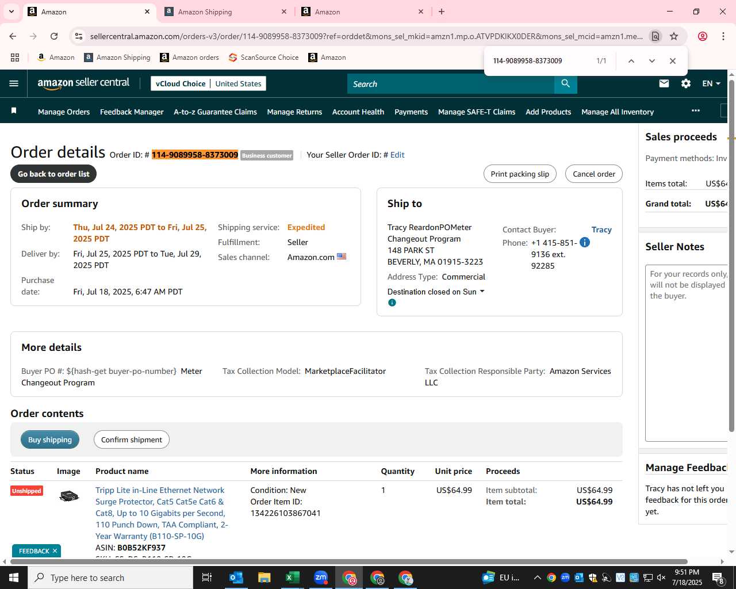The width and height of the screenshot is (736, 589).
Task: Open Excel from the taskbar
Action: pyautogui.click(x=293, y=577)
